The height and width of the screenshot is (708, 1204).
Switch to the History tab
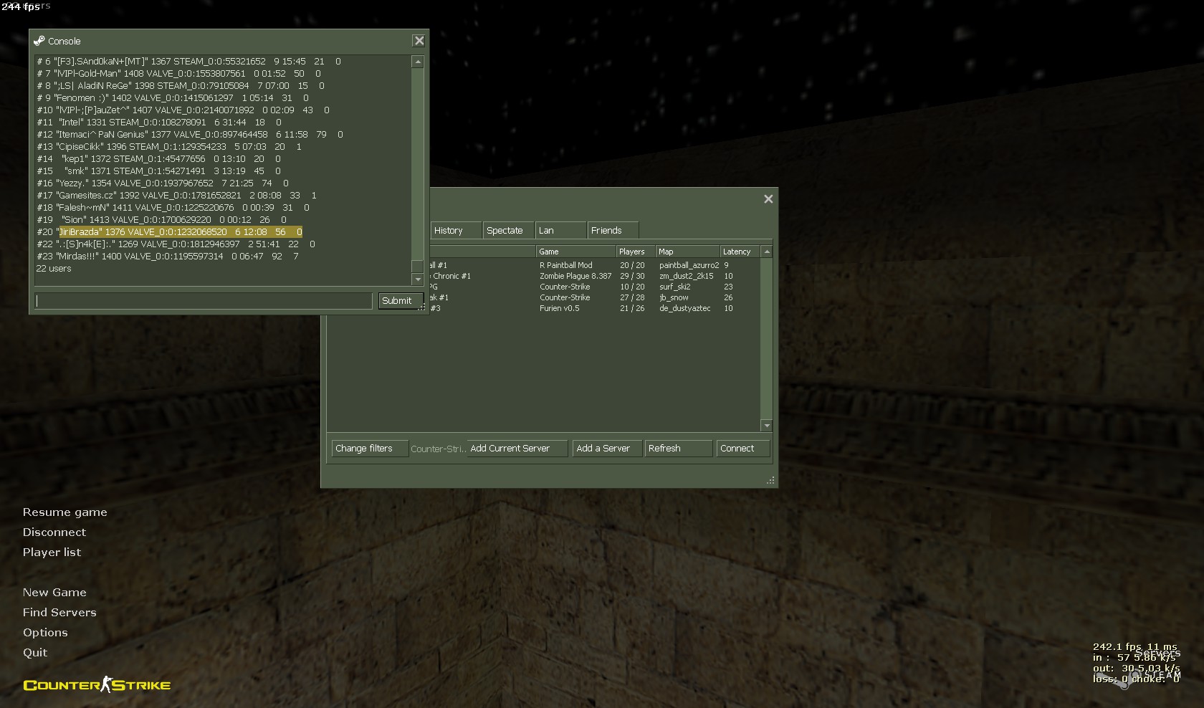(x=449, y=231)
